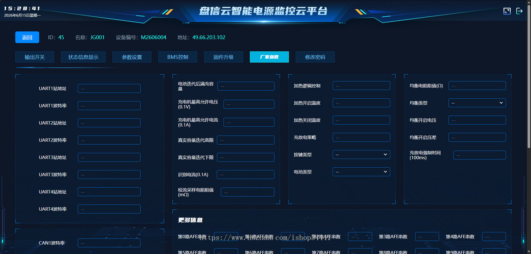Click the date text 2026年6月15日星期一

(x=23, y=15)
